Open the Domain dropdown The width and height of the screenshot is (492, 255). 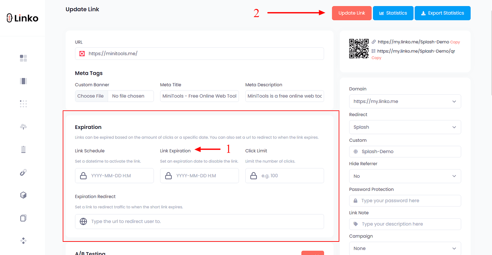pos(405,101)
